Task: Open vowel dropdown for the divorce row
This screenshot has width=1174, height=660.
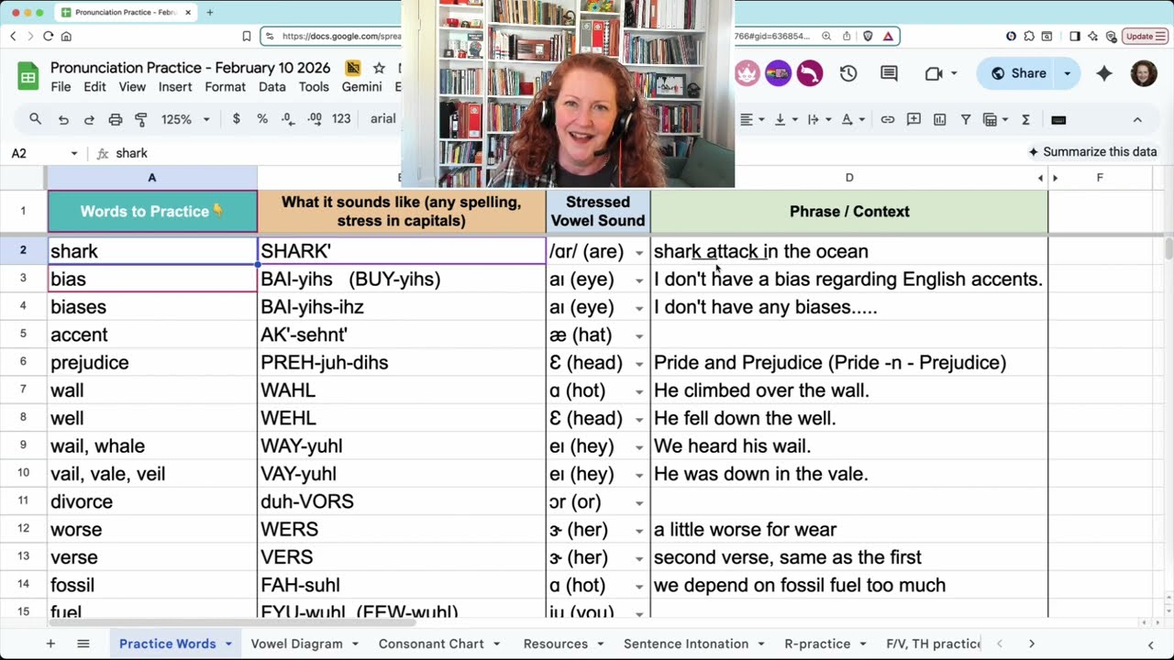Action: point(639,502)
